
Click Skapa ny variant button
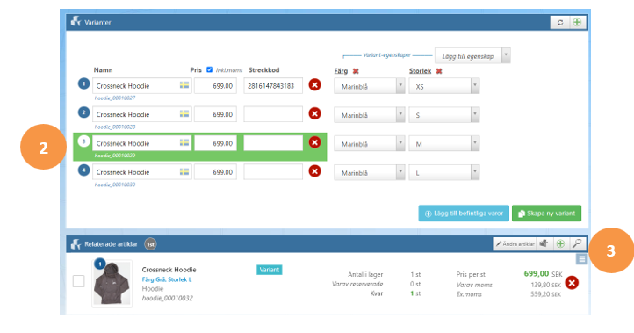(547, 214)
